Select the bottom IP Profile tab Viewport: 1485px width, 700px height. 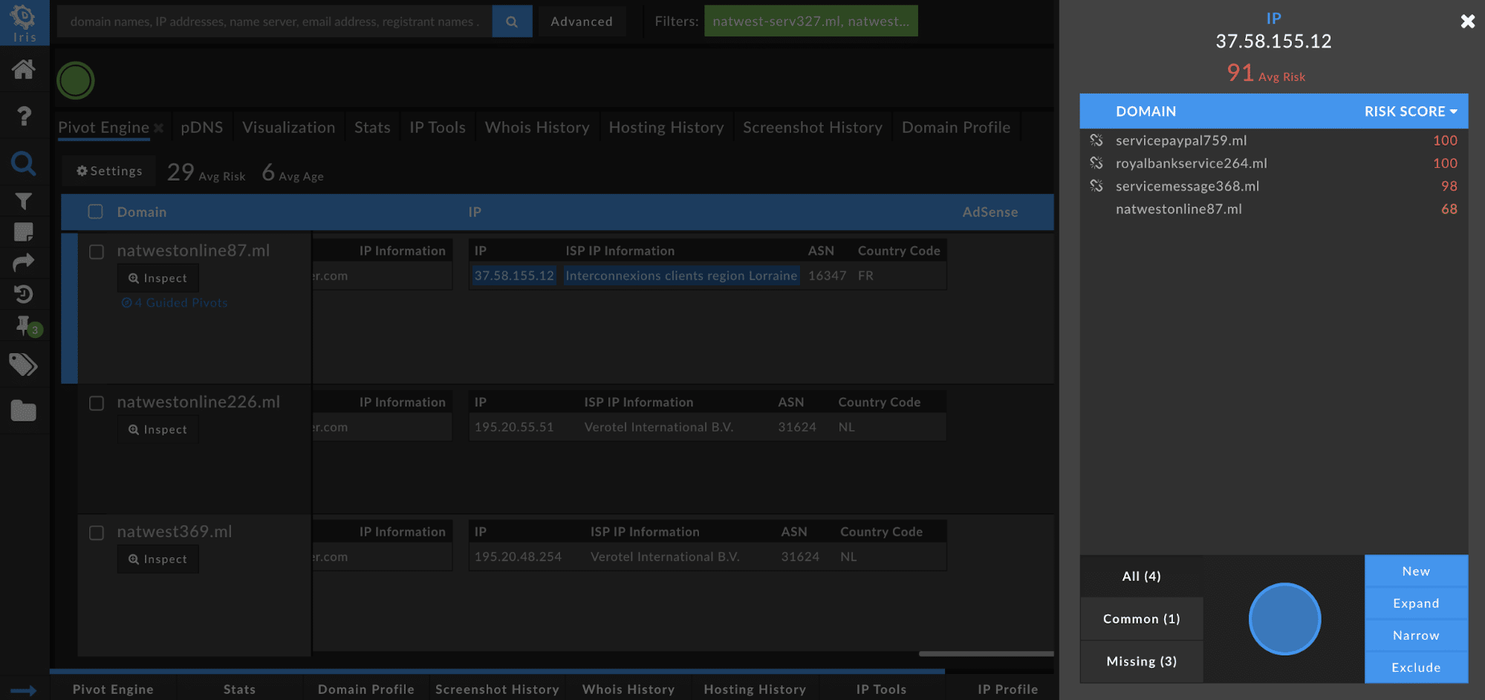coord(1007,689)
